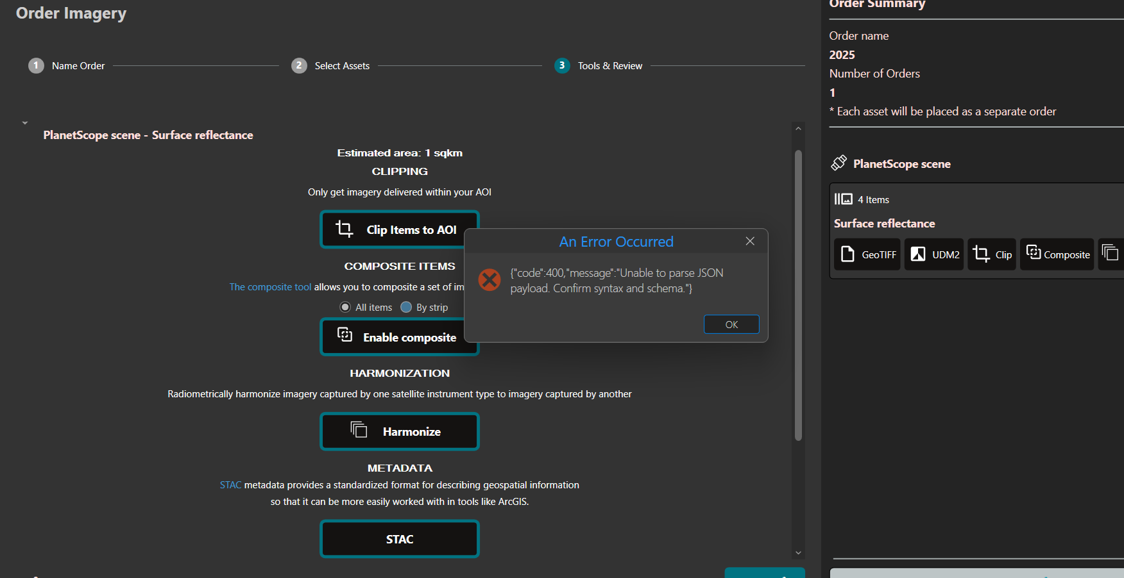
Task: Click the scroll down arrow of tools panel
Action: (798, 552)
